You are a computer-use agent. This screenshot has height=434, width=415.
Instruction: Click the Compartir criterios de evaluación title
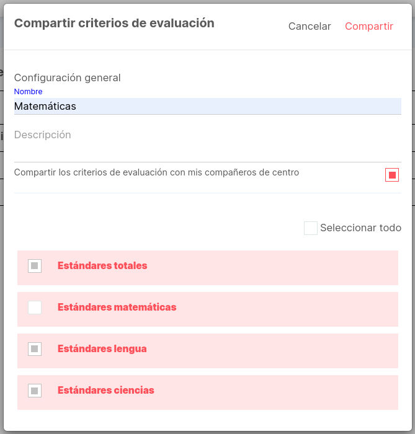pos(114,24)
